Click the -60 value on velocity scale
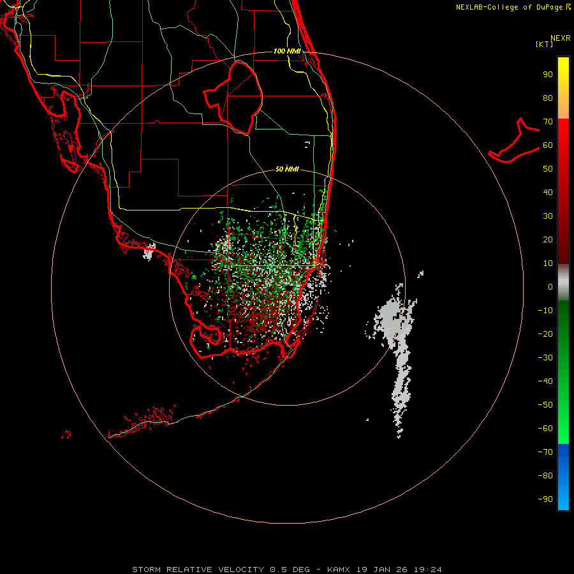Image resolution: width=574 pixels, height=574 pixels. coord(545,429)
